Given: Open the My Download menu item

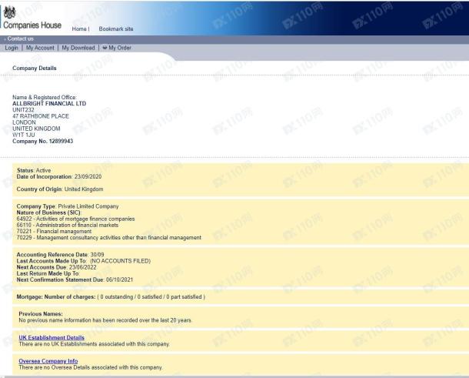Looking at the screenshot, I should (x=78, y=48).
